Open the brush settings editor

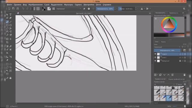(49, 9)
